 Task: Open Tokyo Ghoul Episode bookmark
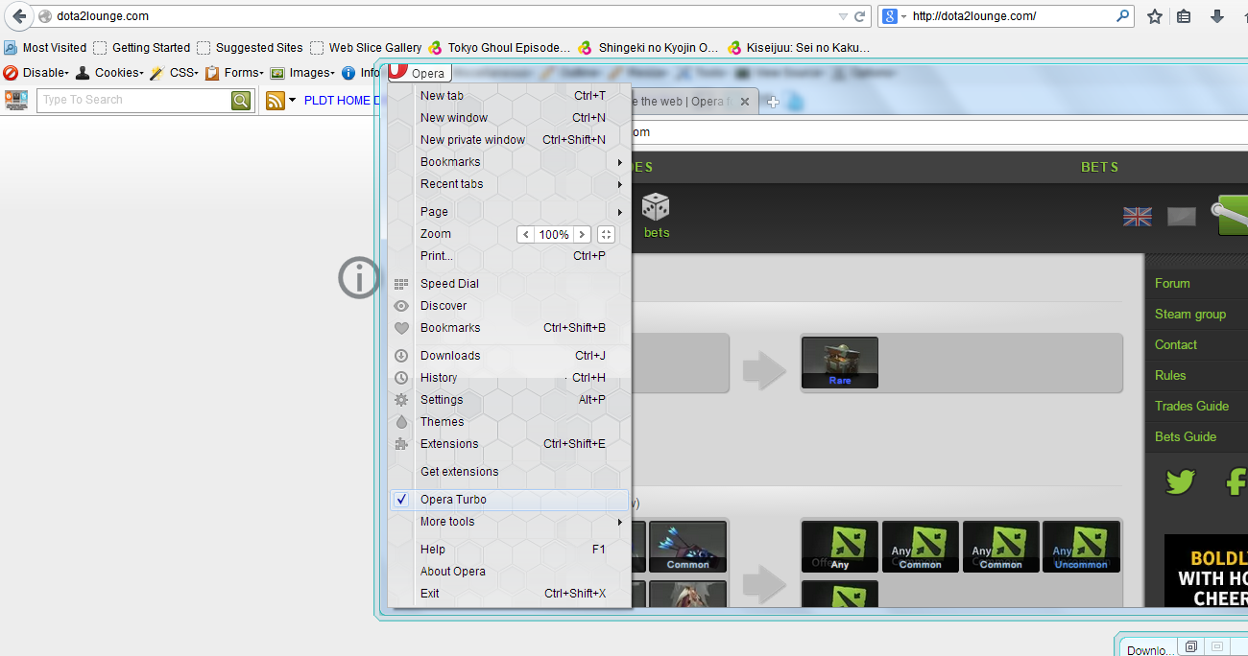pyautogui.click(x=499, y=47)
